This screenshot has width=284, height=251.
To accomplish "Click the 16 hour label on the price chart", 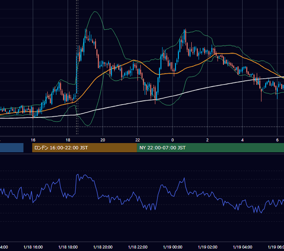I will click(33, 140).
